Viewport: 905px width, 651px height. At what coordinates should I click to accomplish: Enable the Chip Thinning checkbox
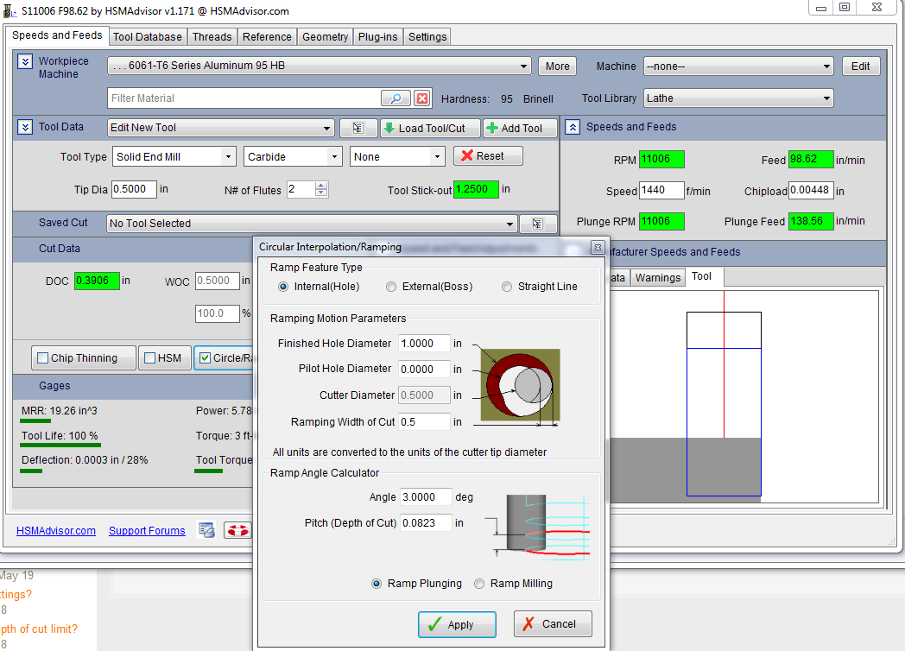[41, 358]
